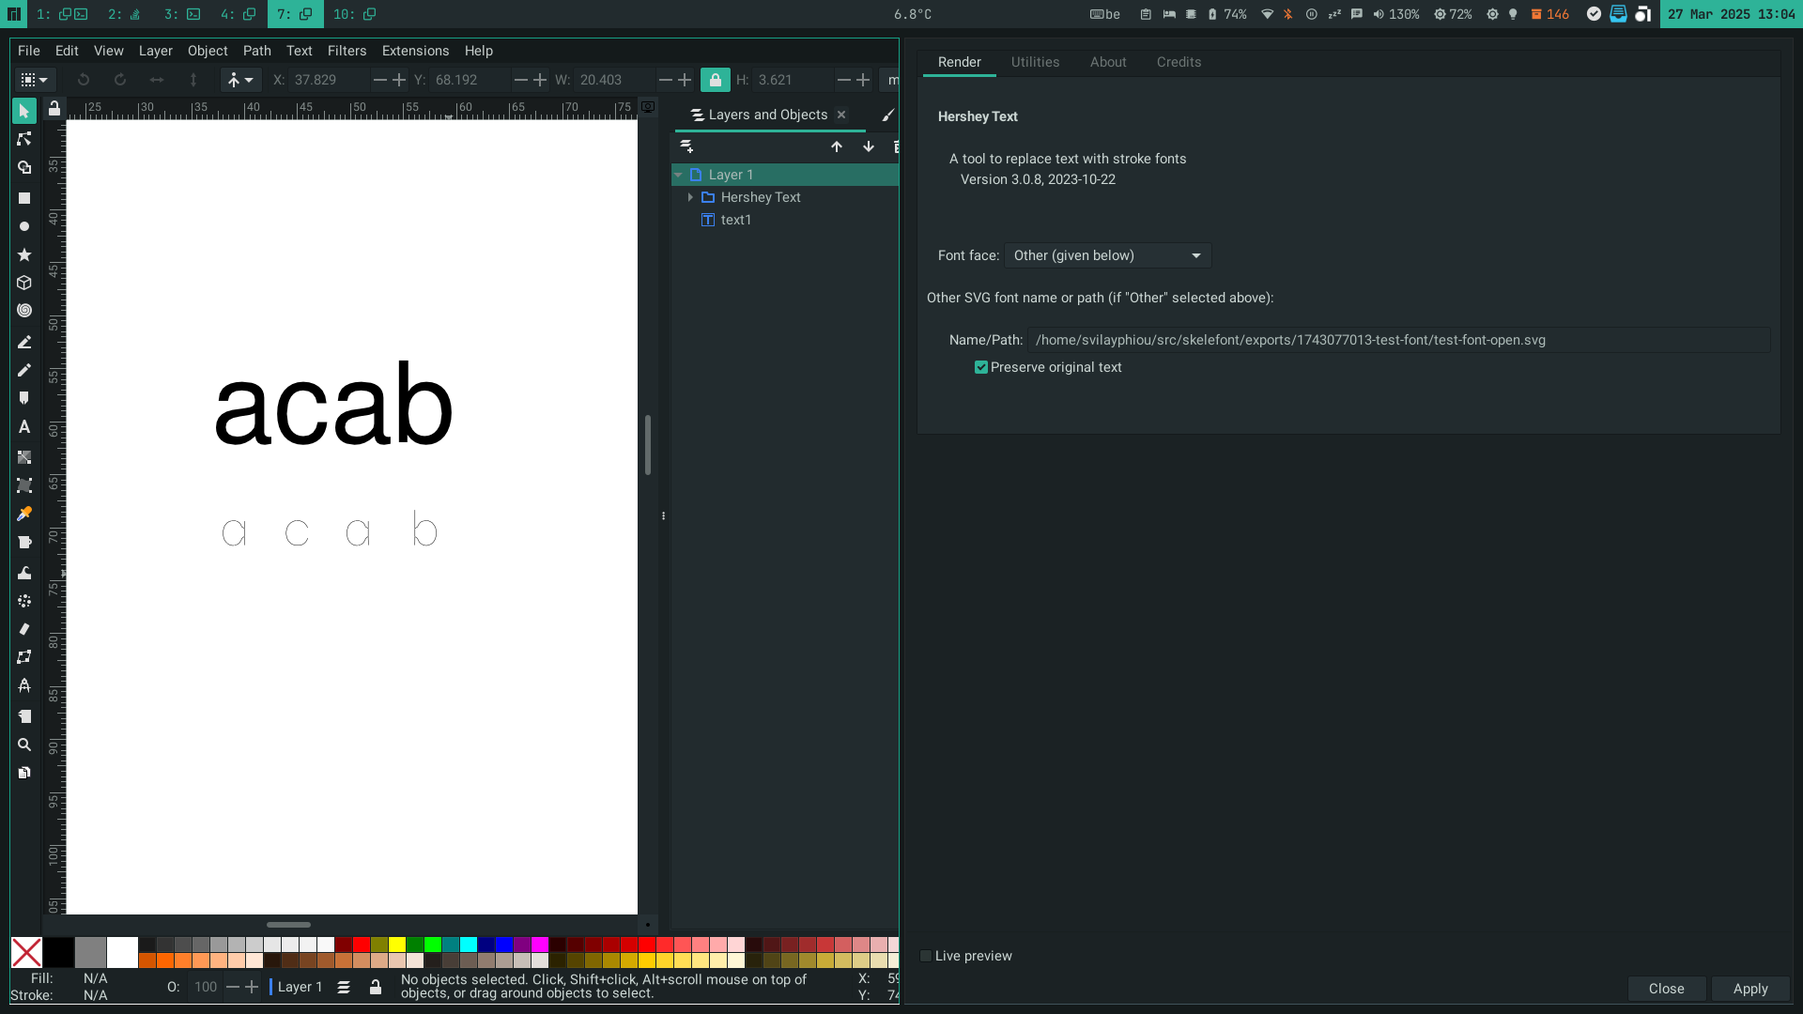Select the Selector arrow tool

coord(24,112)
